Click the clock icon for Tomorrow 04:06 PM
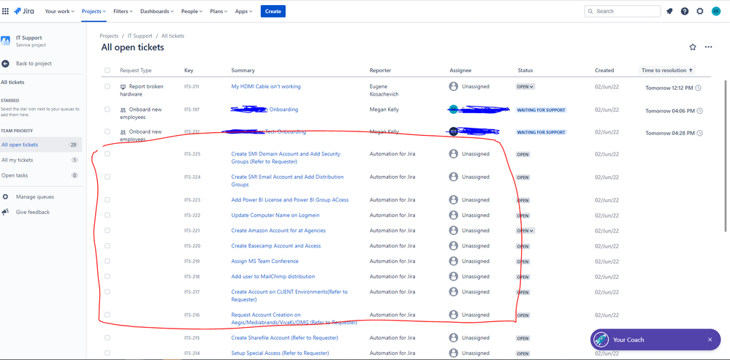Screen dimensions: 730x360 point(700,111)
